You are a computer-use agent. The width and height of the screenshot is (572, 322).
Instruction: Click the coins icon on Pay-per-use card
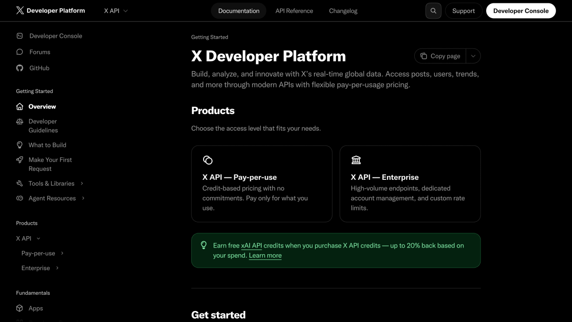coord(208,160)
